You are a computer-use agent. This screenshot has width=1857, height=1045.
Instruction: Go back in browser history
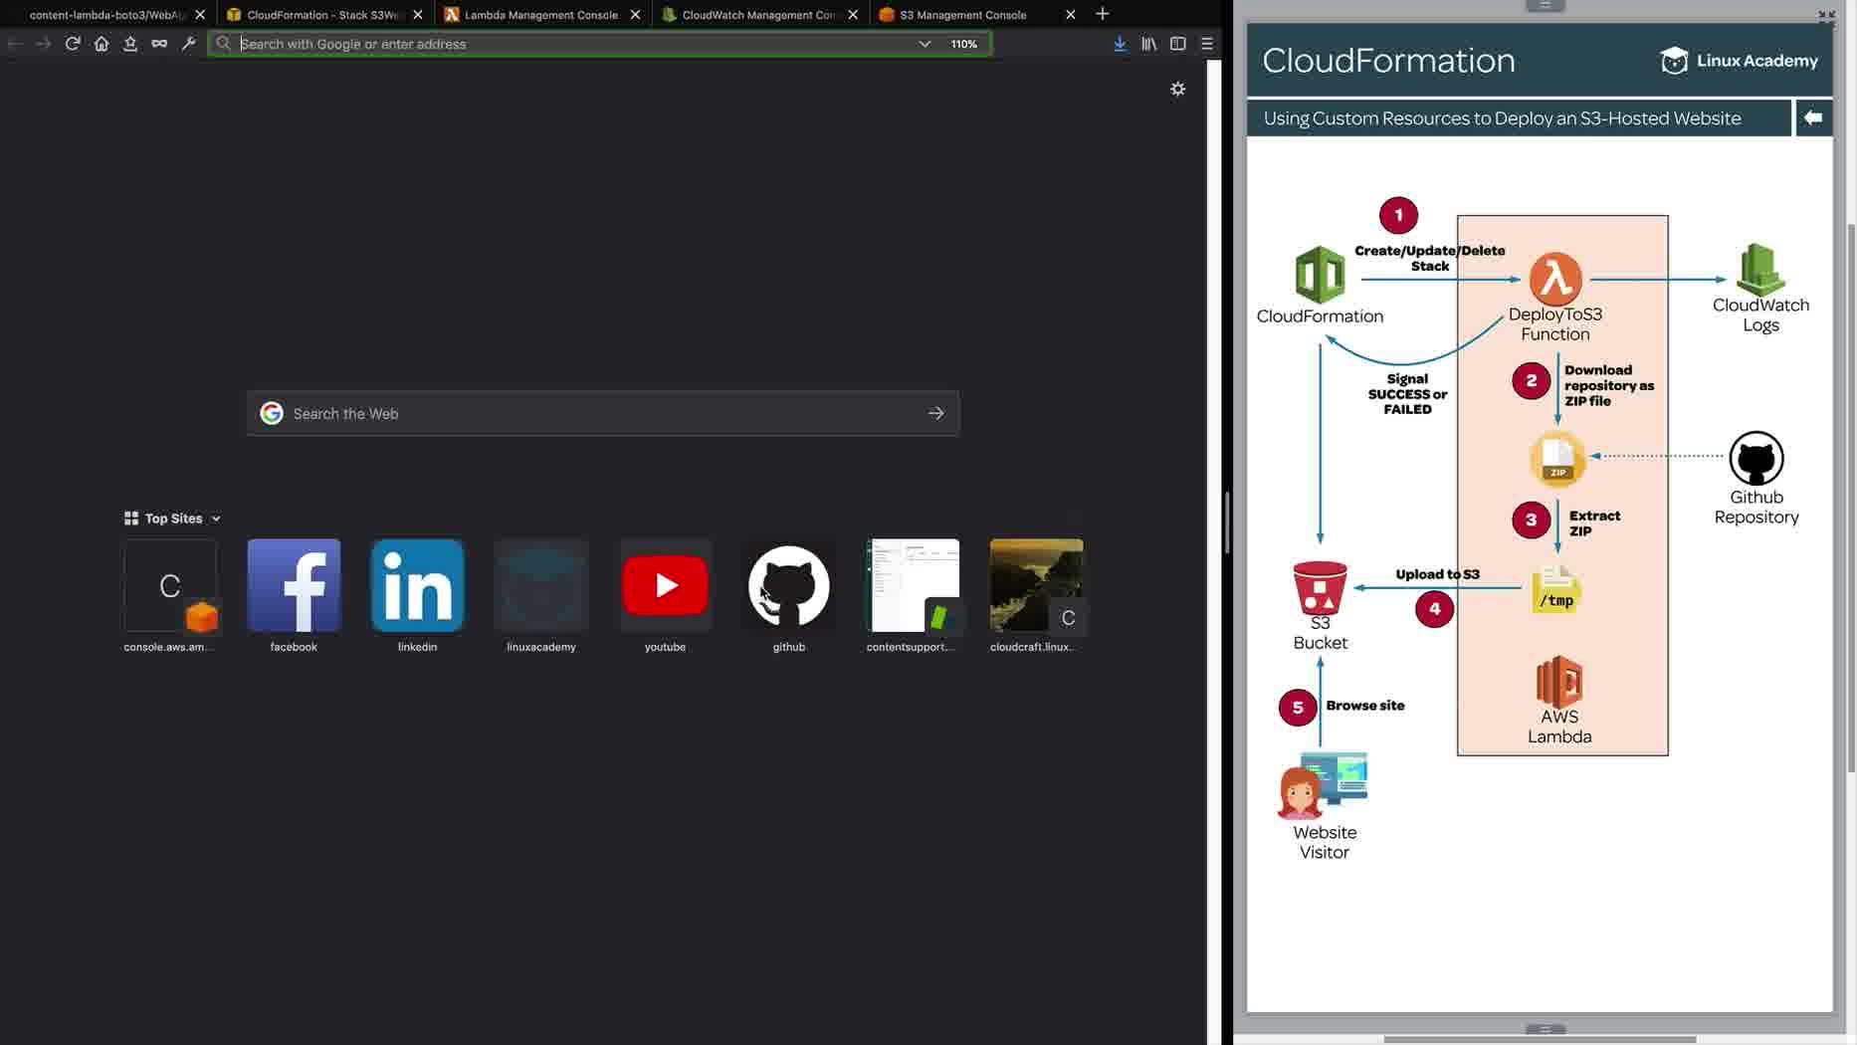[15, 44]
